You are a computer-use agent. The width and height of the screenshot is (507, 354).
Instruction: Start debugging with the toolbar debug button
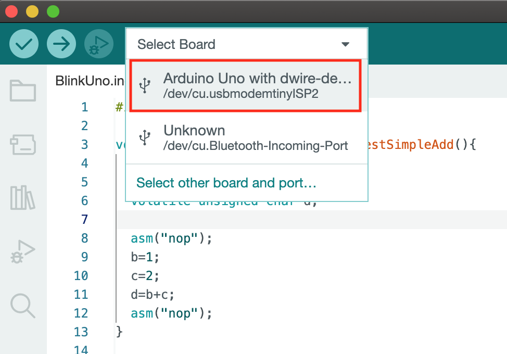pyautogui.click(x=99, y=44)
